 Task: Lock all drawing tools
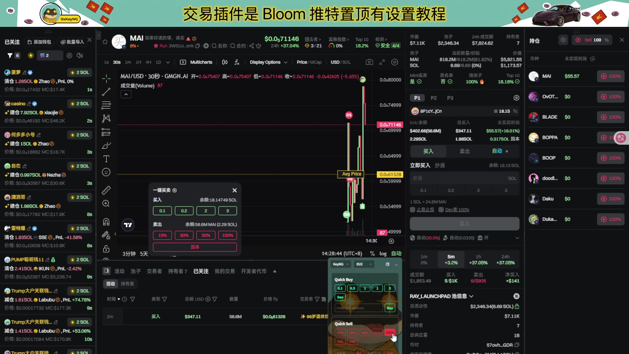(106, 249)
